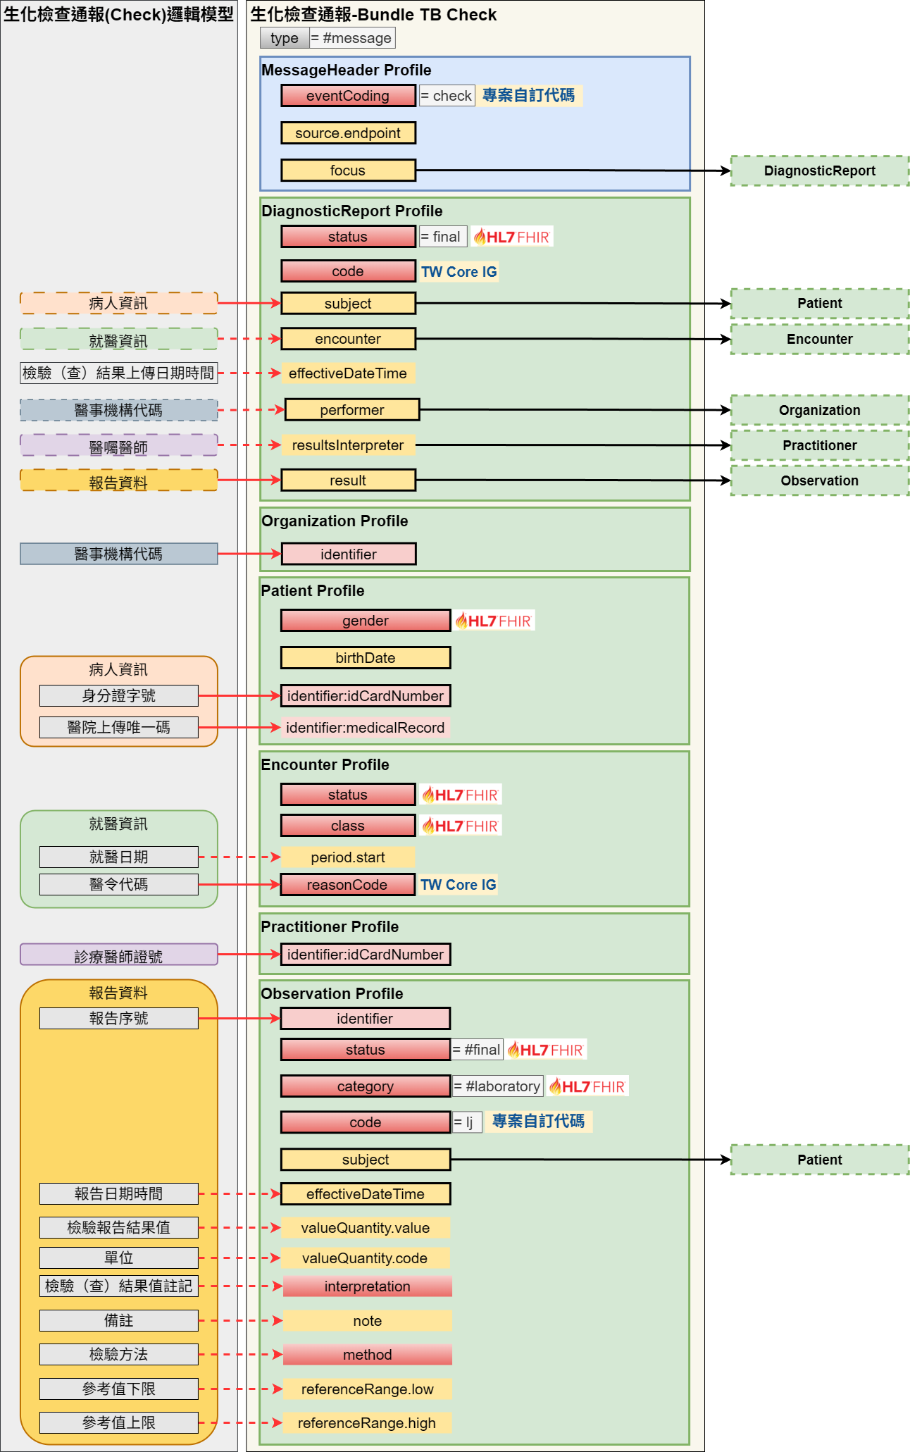Click HL7 FHIR logo next to gender

click(494, 621)
